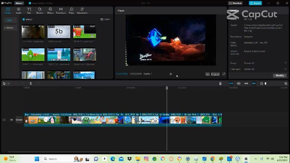Open File Explorer from taskbar
The height and width of the screenshot is (163, 290).
point(138,159)
